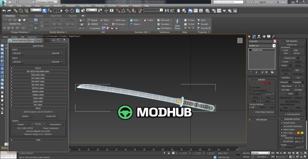
Task: Open the selection filter All dropdown
Action: click(36, 10)
